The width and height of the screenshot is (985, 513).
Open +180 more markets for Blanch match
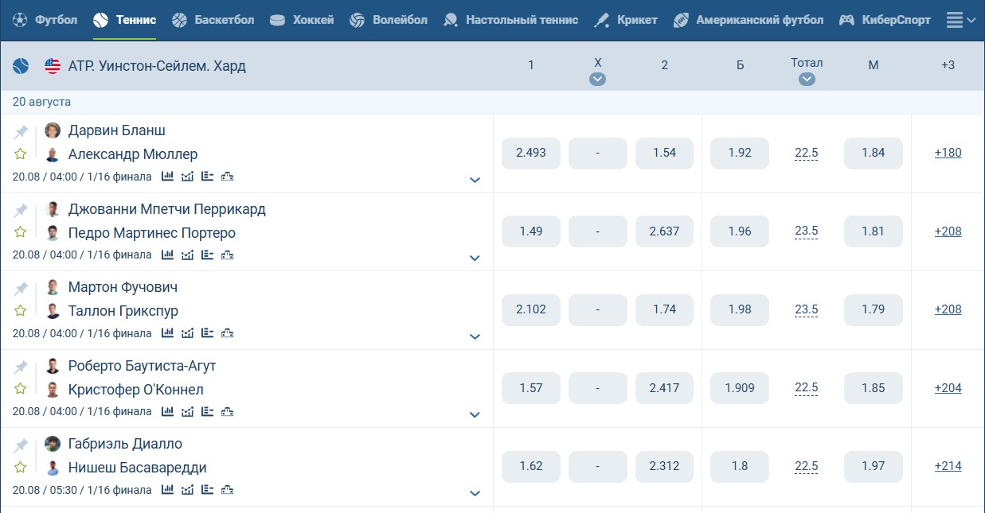948,153
